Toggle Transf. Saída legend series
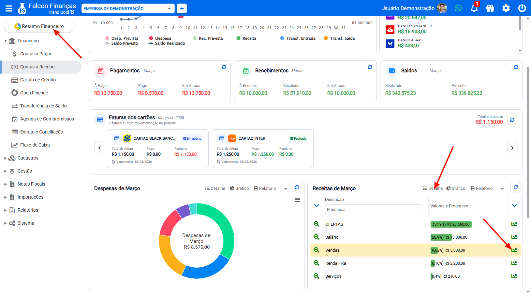The height and width of the screenshot is (294, 531). [x=339, y=38]
